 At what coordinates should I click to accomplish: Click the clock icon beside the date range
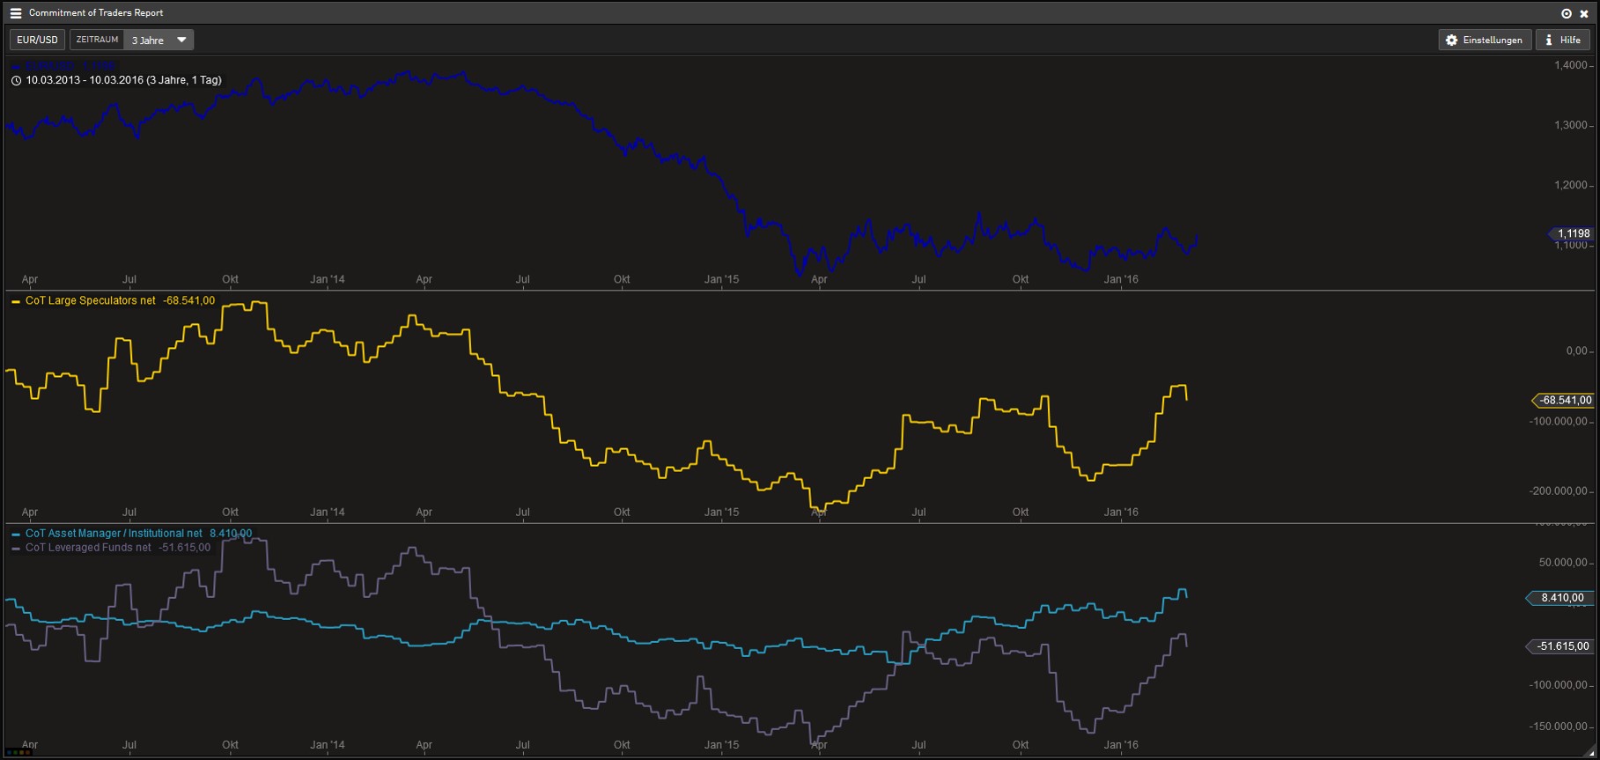pos(16,80)
